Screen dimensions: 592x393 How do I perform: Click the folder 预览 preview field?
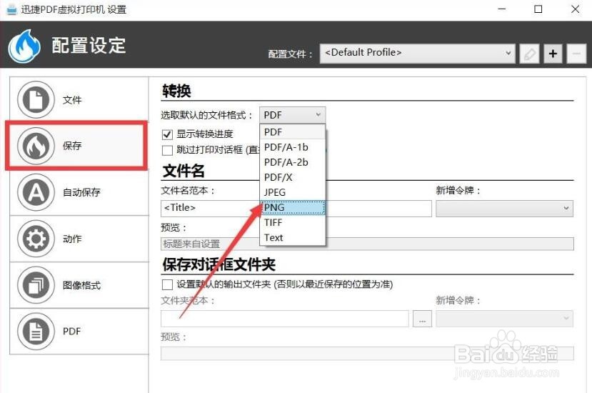(367, 354)
